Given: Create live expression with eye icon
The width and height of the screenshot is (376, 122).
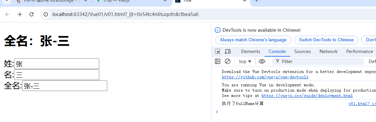Looking at the screenshot, I should point(262,61).
